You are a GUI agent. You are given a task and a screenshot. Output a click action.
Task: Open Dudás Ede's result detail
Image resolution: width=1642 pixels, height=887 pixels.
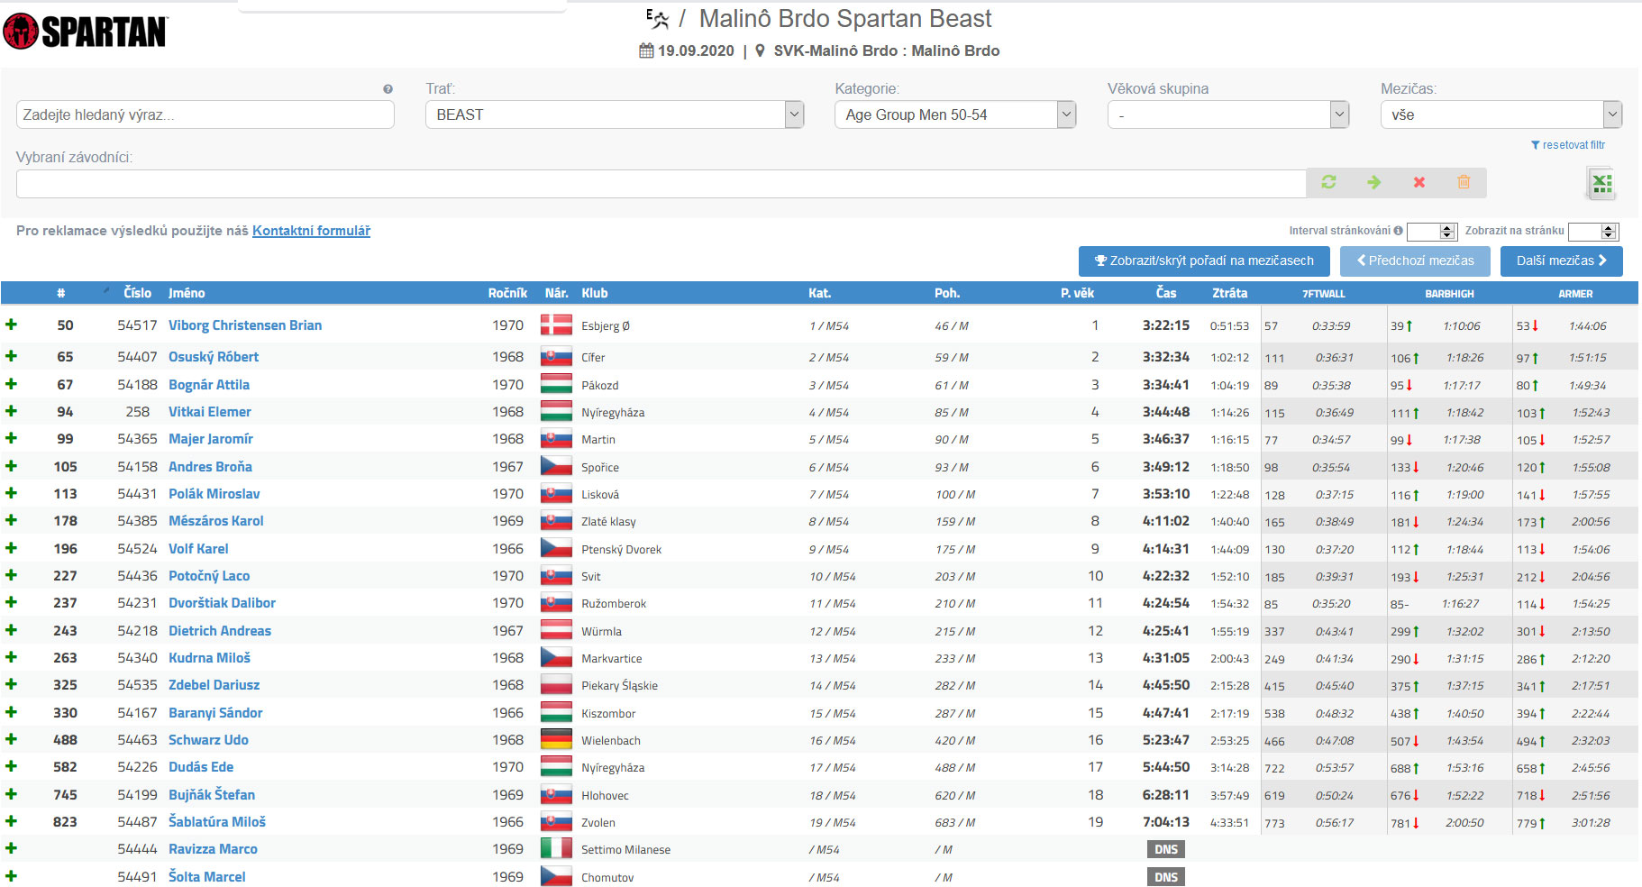pos(201,767)
